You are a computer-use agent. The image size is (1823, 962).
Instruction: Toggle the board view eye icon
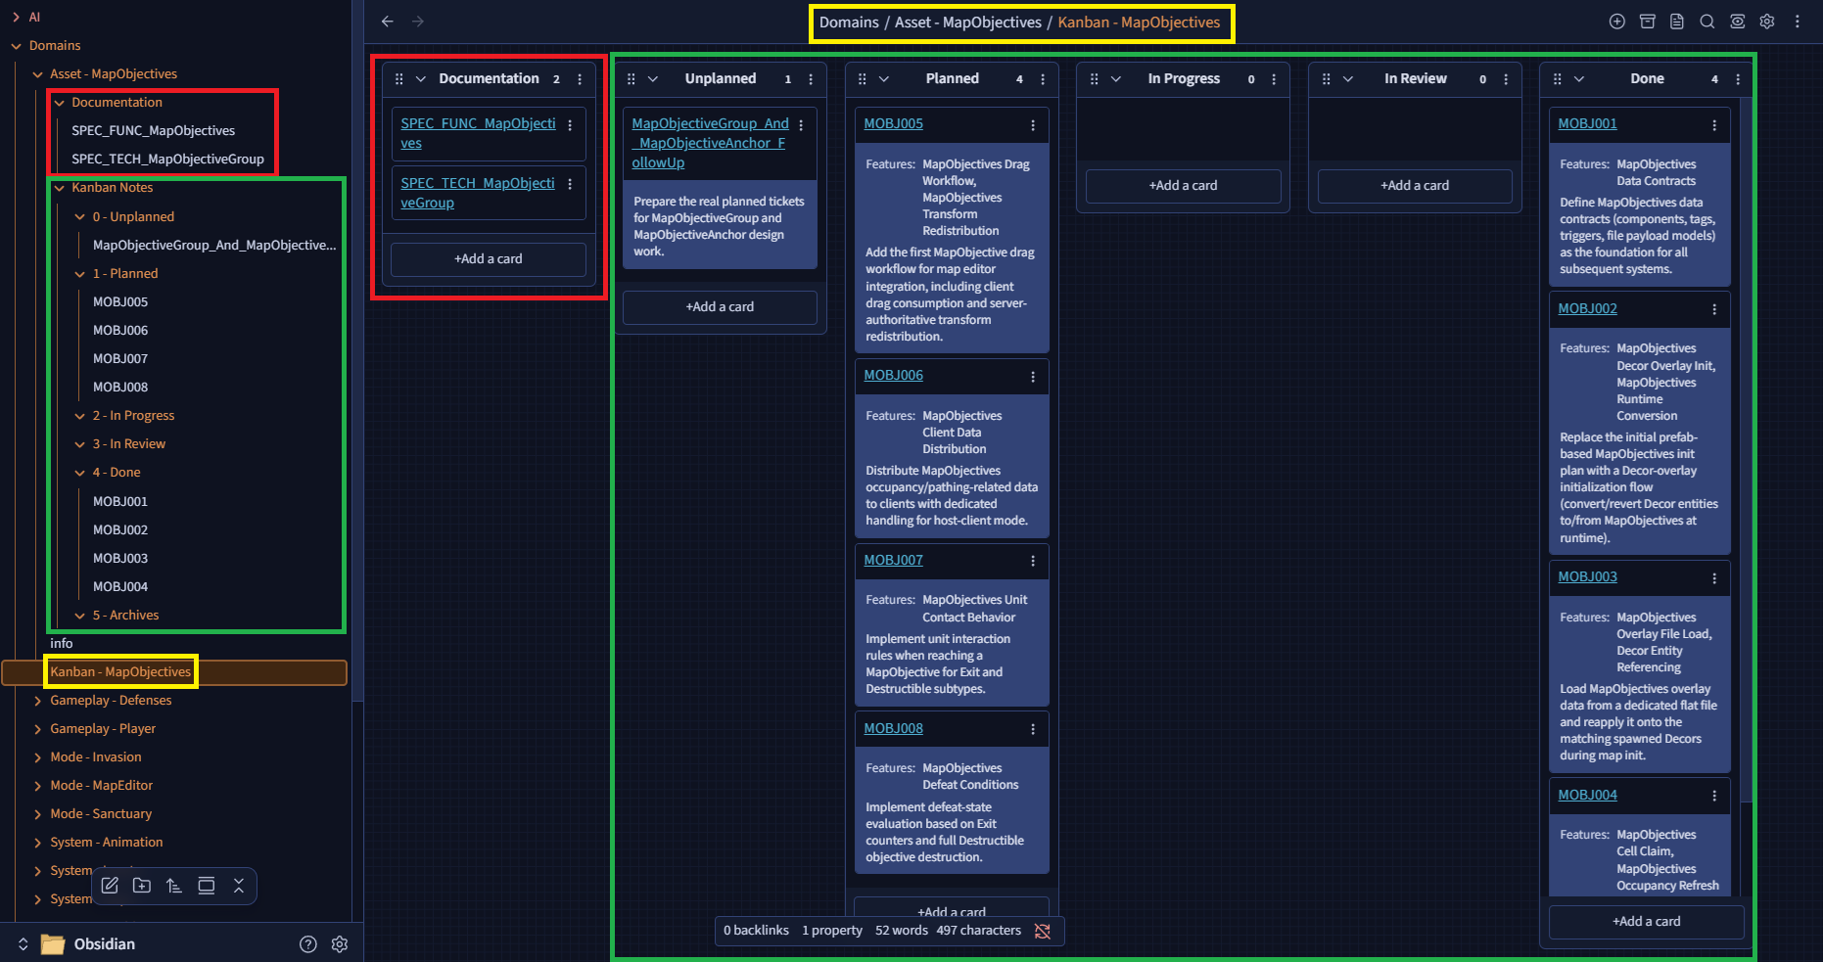click(1737, 22)
